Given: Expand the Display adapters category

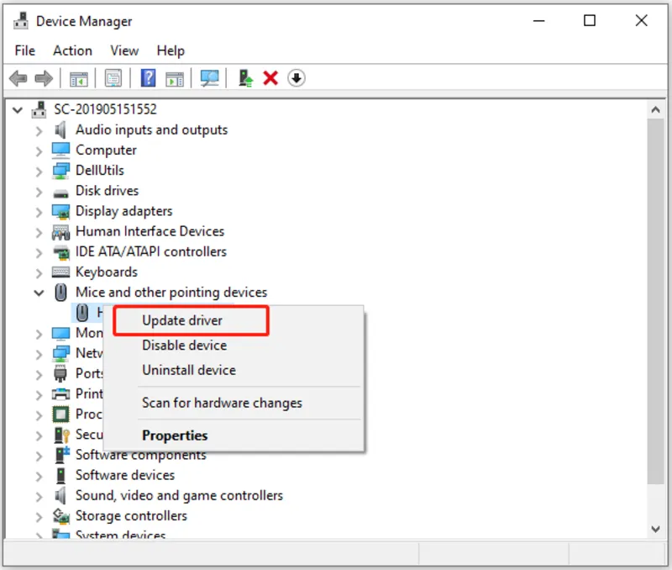Looking at the screenshot, I should 39,211.
